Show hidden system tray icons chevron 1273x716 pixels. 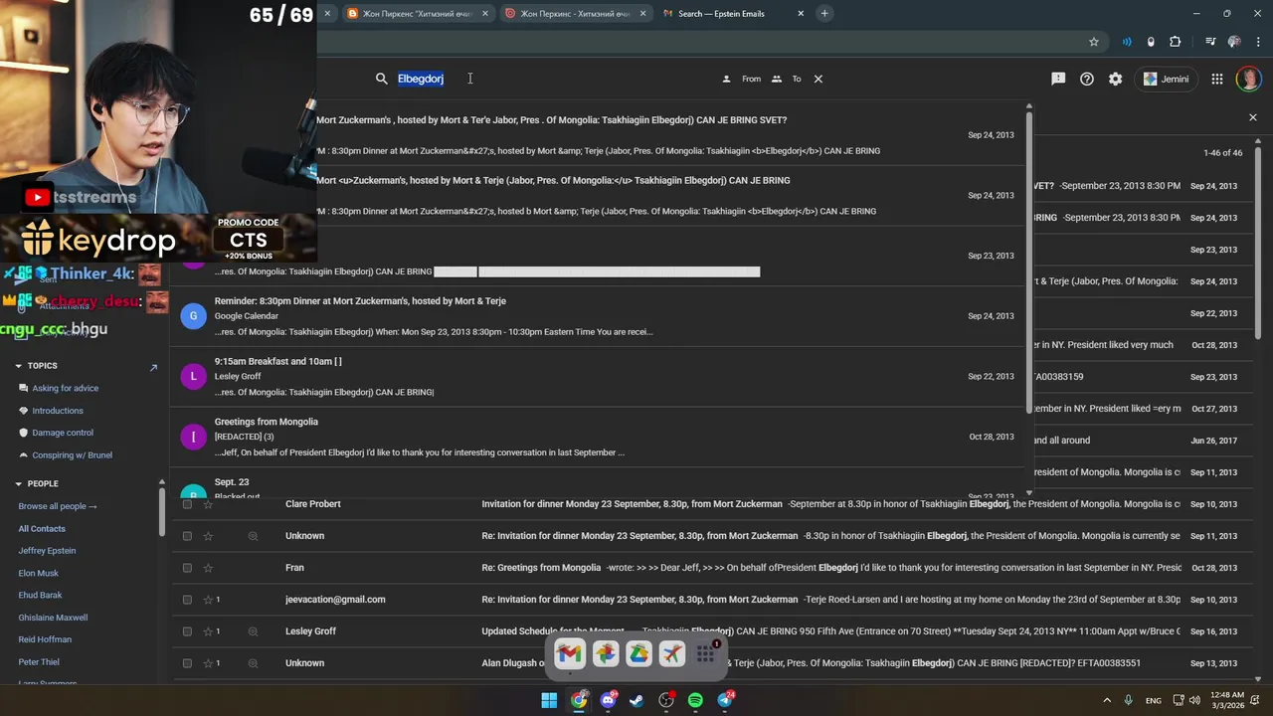tap(1107, 701)
